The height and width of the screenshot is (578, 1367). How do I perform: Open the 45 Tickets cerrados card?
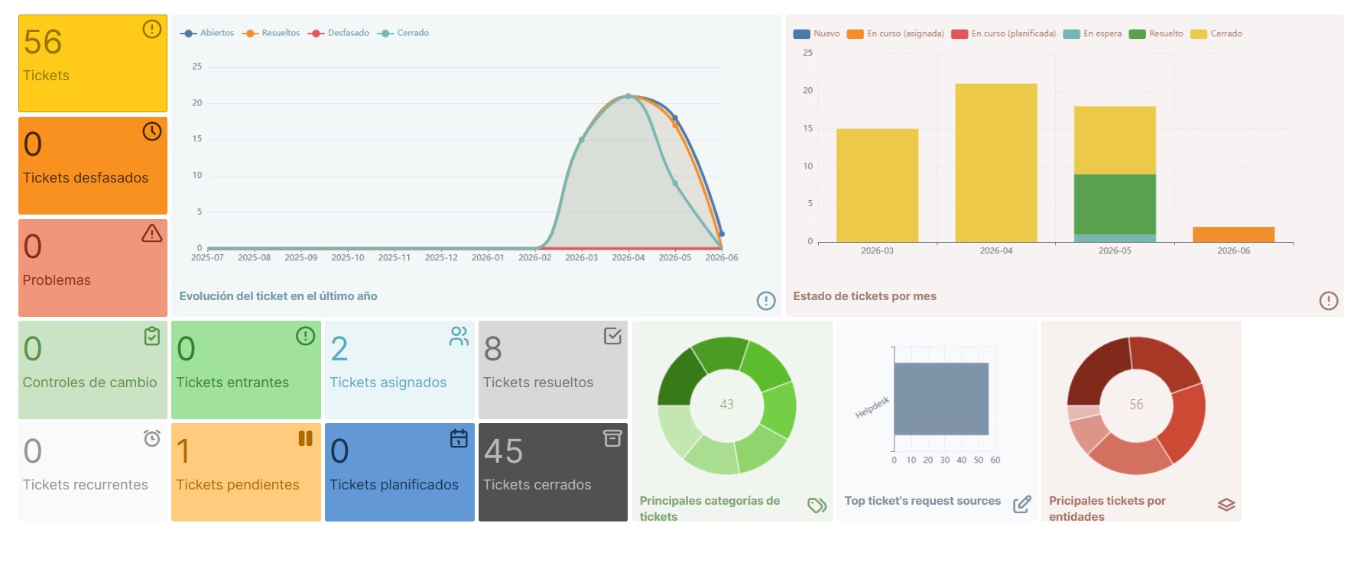[x=553, y=472]
